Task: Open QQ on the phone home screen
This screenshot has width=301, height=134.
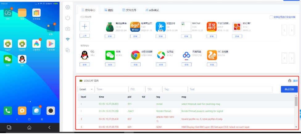Action: (x=22, y=59)
